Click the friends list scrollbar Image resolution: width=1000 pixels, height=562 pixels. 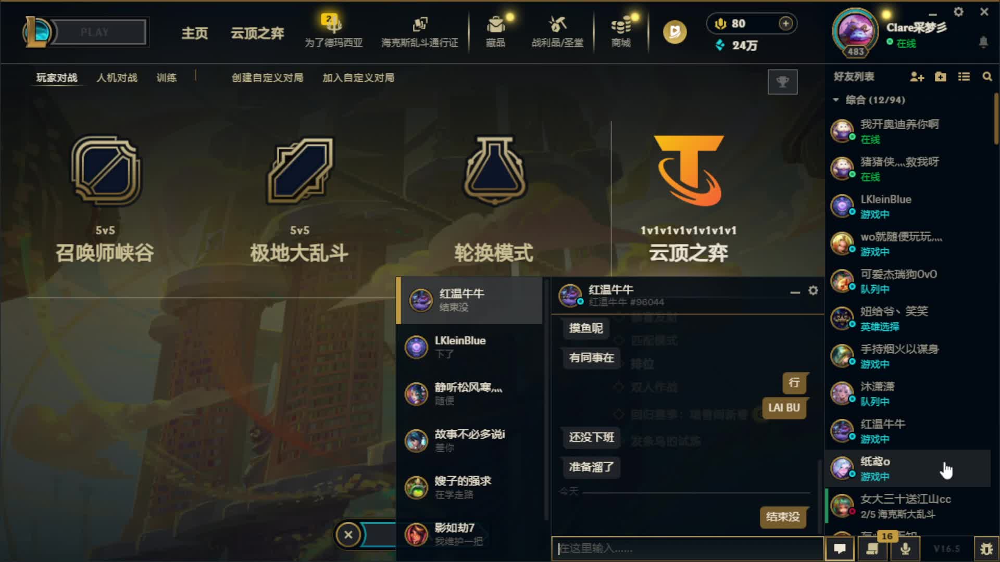pos(996,119)
